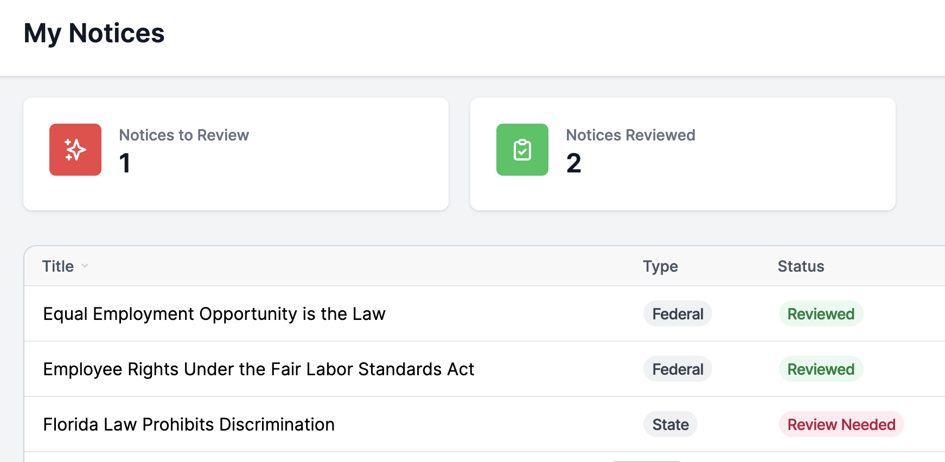Open Florida Law Prohibits Discrimination notice

[x=189, y=425]
